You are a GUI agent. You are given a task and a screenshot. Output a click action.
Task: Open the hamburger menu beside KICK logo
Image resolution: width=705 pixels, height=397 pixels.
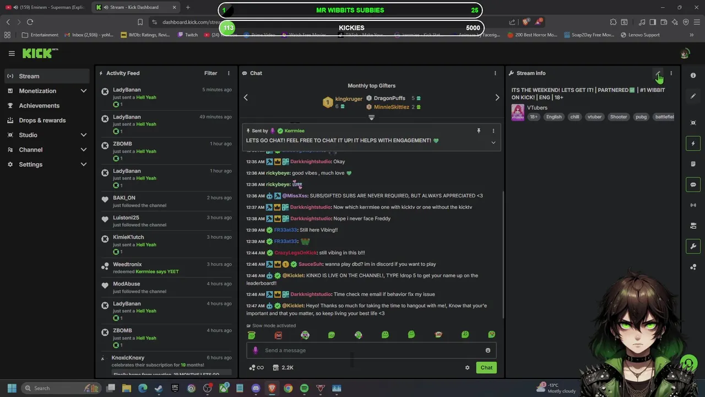12,53
